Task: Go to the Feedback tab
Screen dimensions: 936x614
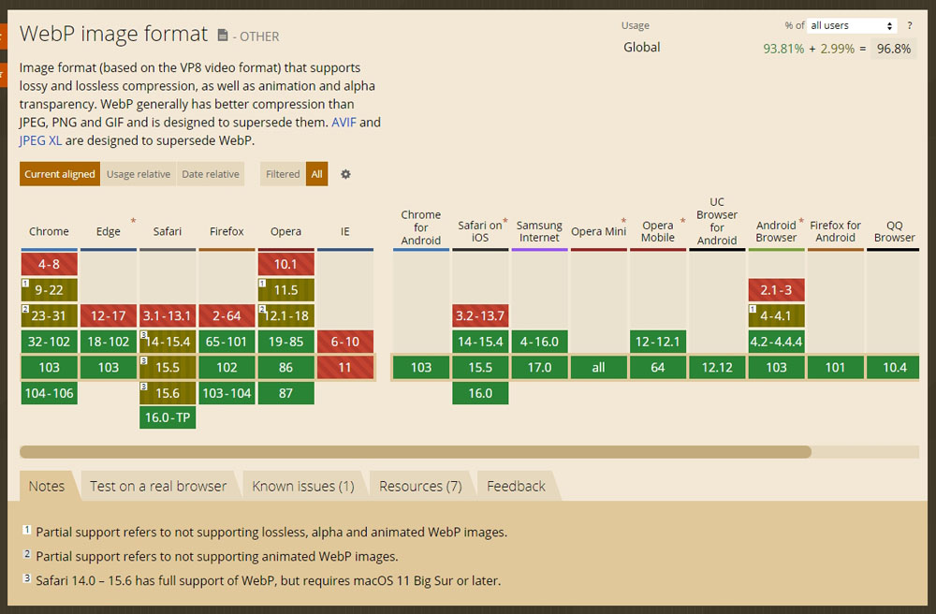Action: pos(516,487)
